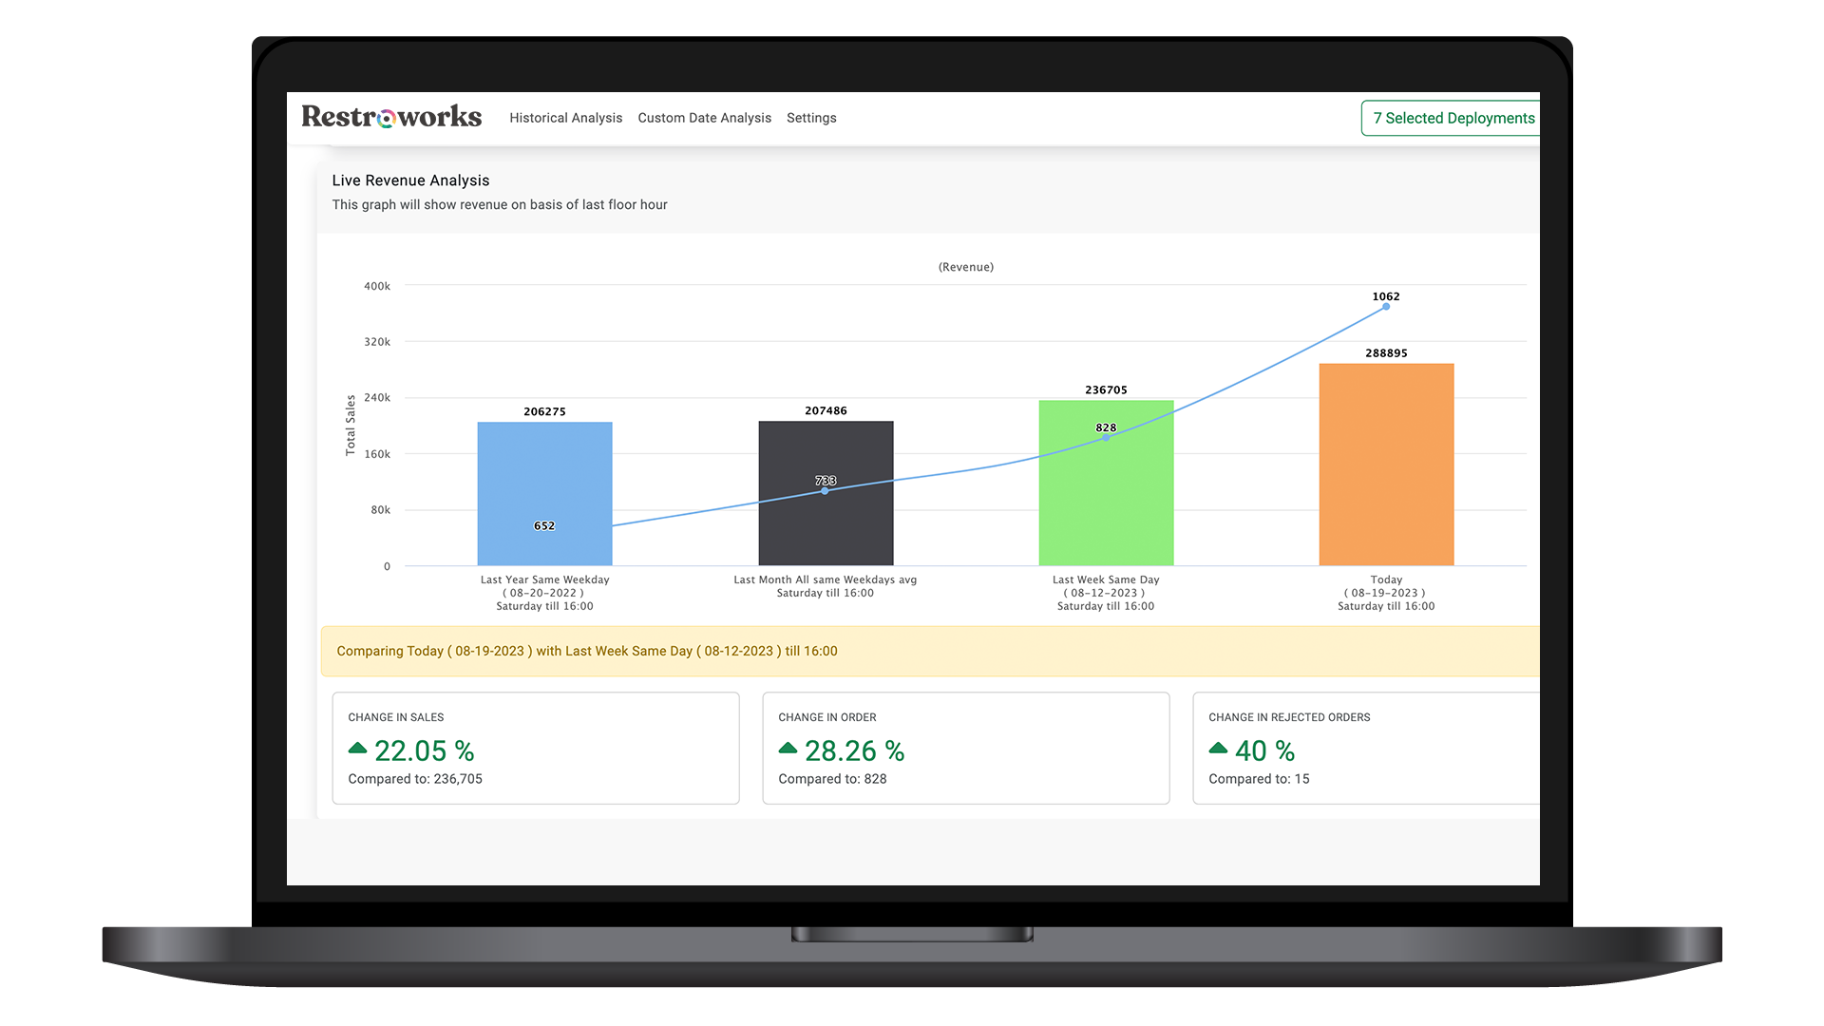
Task: Click the 828 order line point
Action: 1106,438
